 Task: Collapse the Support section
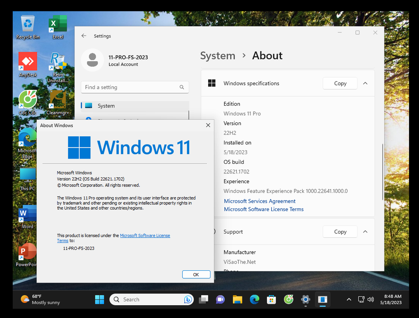click(365, 232)
